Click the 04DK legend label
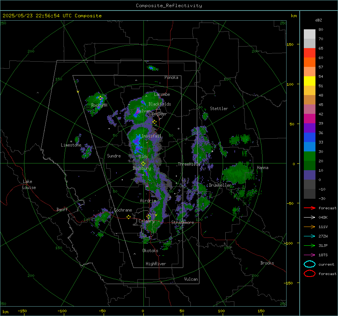338x316 pixels. (x=323, y=218)
